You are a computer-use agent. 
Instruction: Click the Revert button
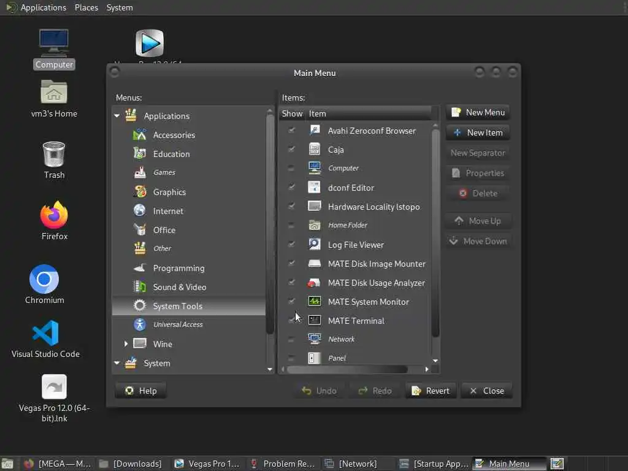[431, 391]
